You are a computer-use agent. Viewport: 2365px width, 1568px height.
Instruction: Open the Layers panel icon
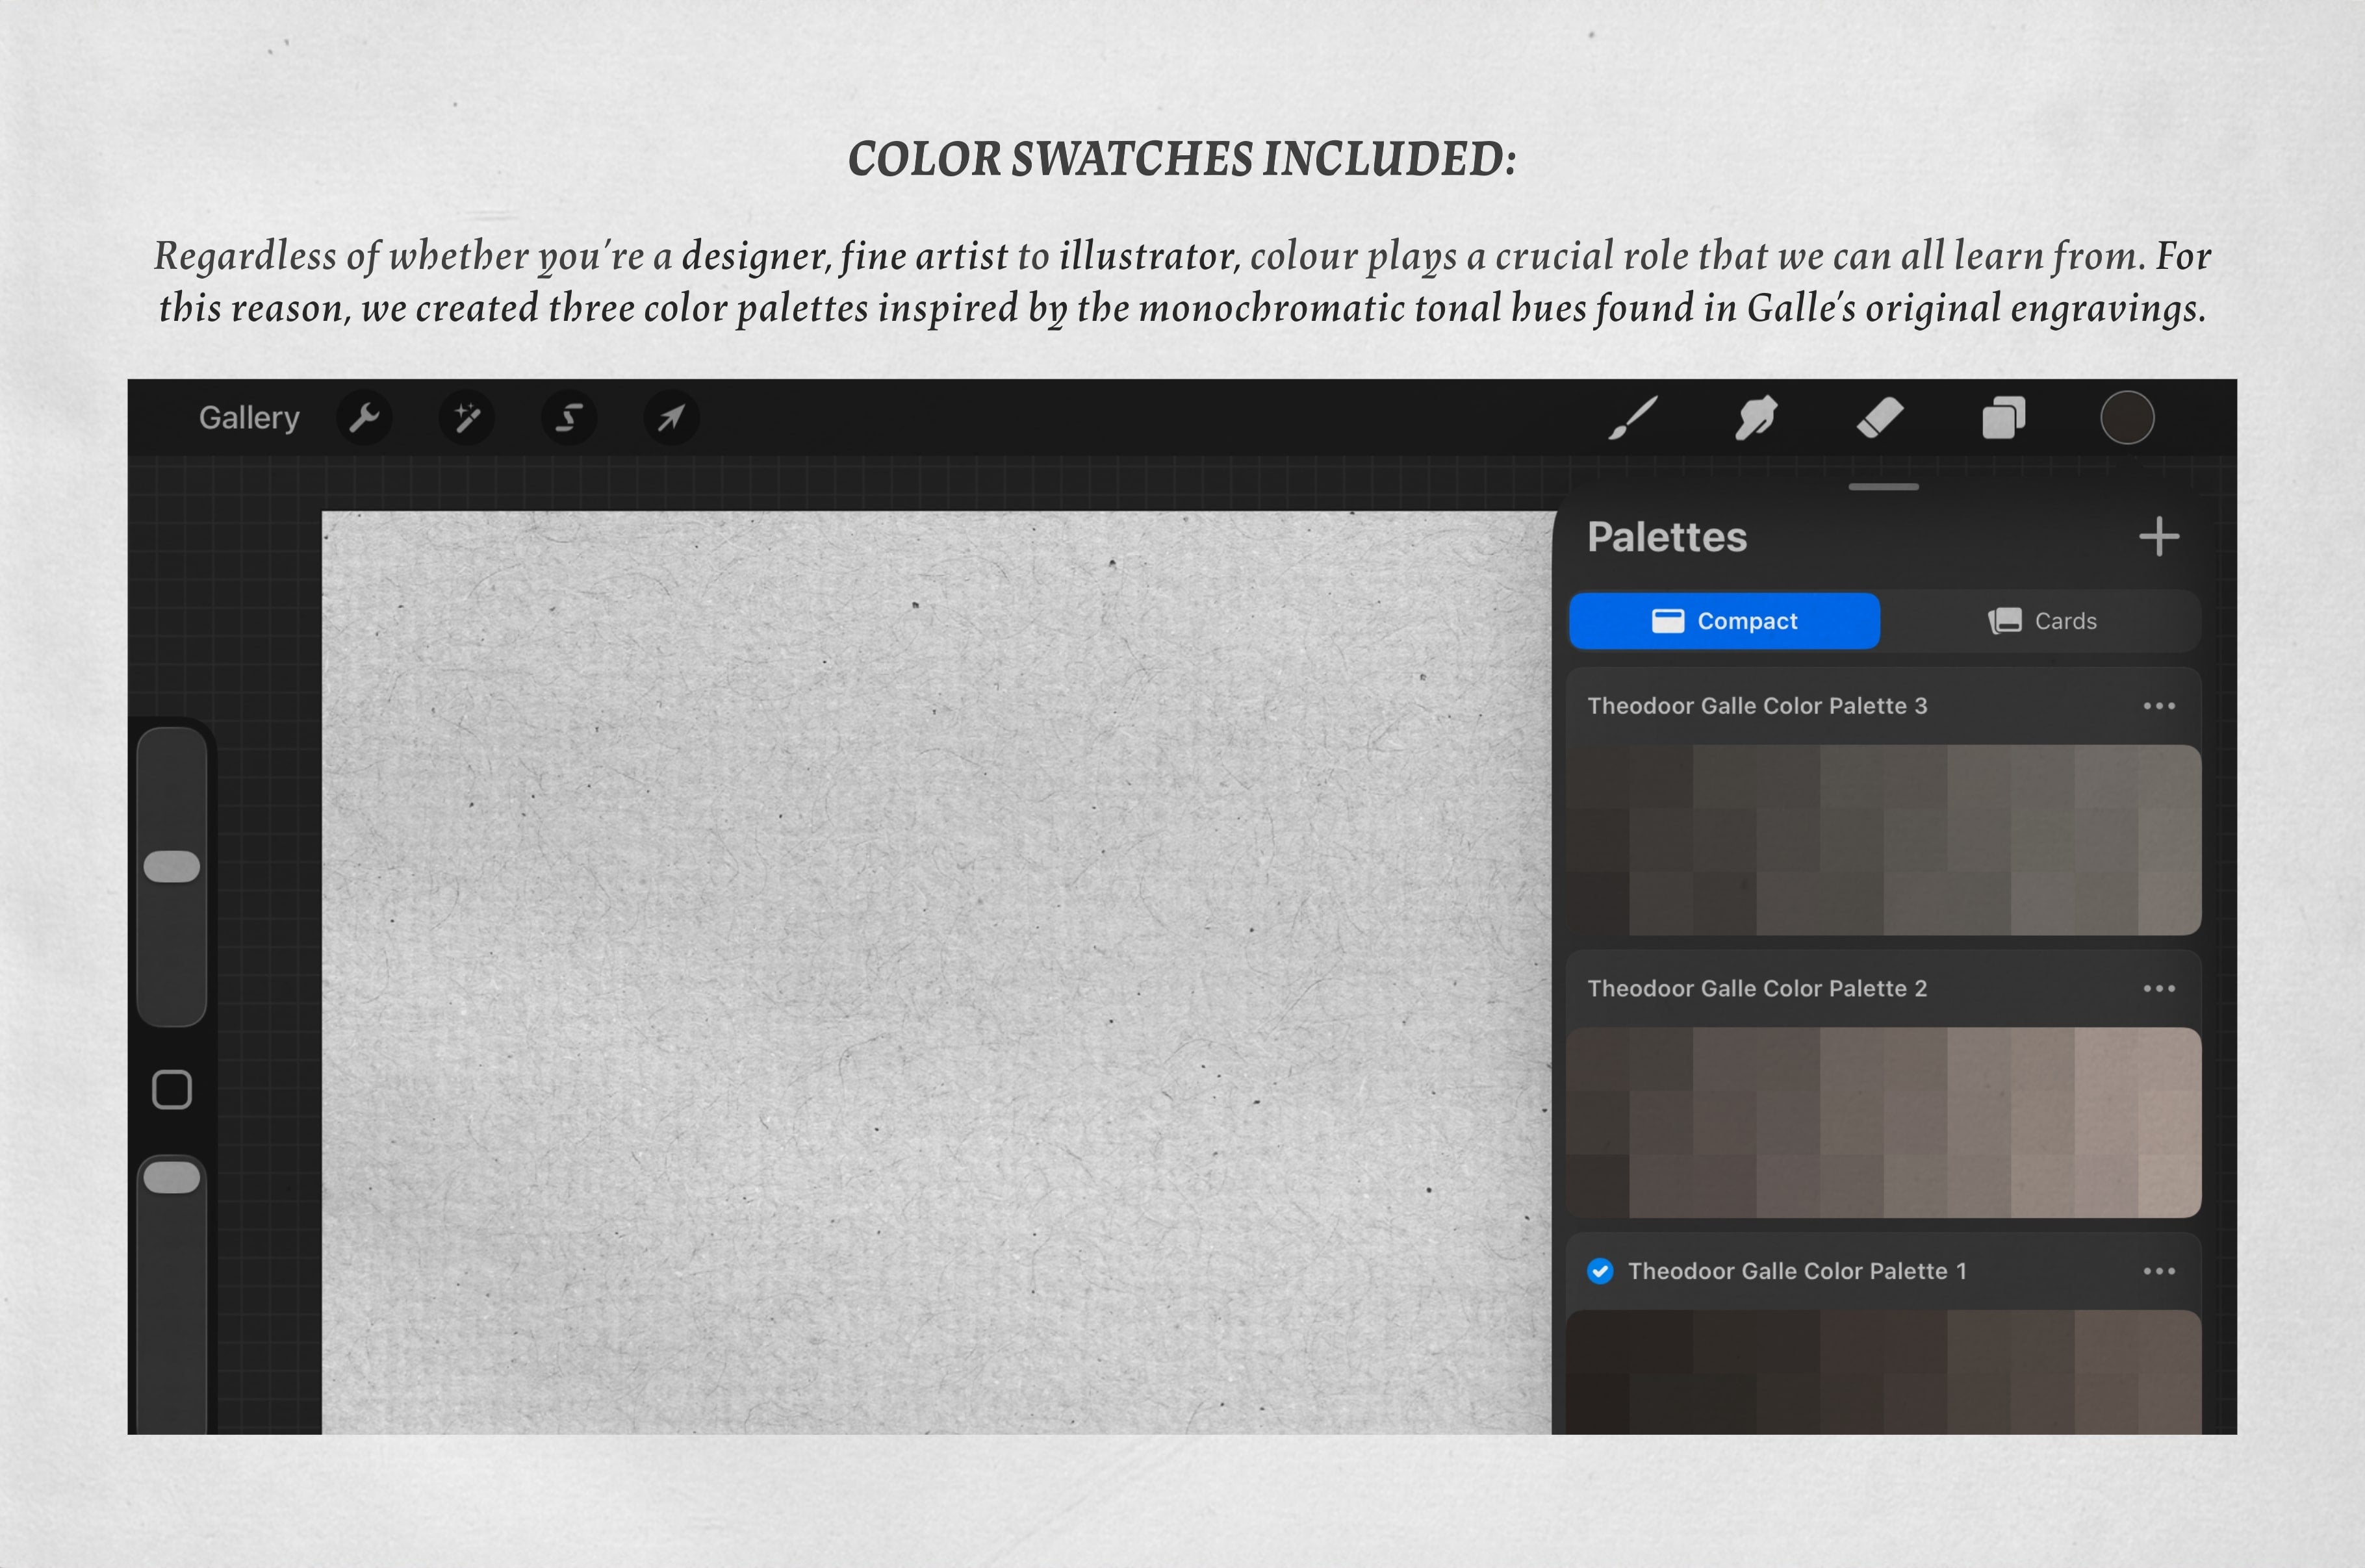2003,418
